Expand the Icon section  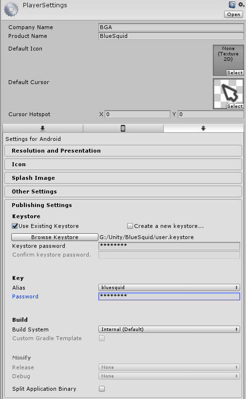click(x=123, y=164)
